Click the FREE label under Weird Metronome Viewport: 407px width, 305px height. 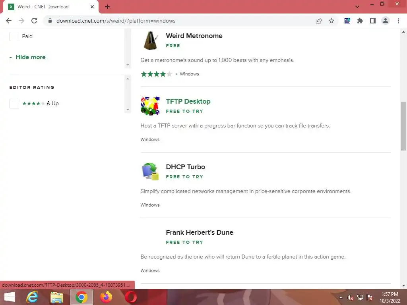coord(173,46)
